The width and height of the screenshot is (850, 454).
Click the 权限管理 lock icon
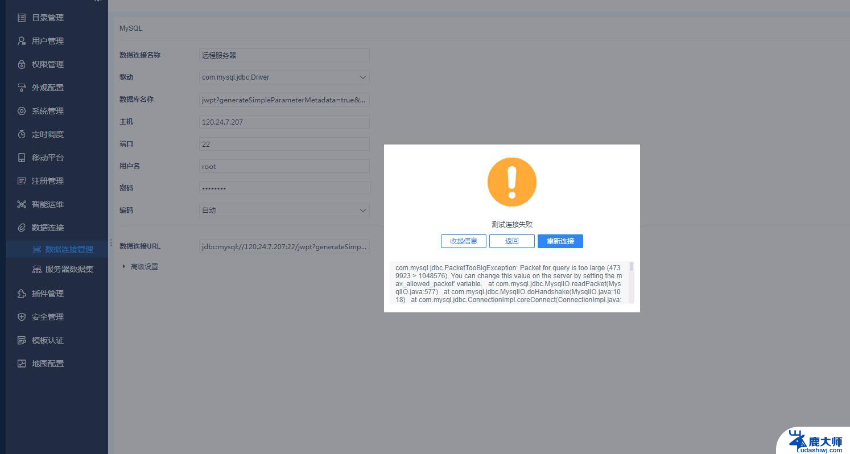(22, 64)
